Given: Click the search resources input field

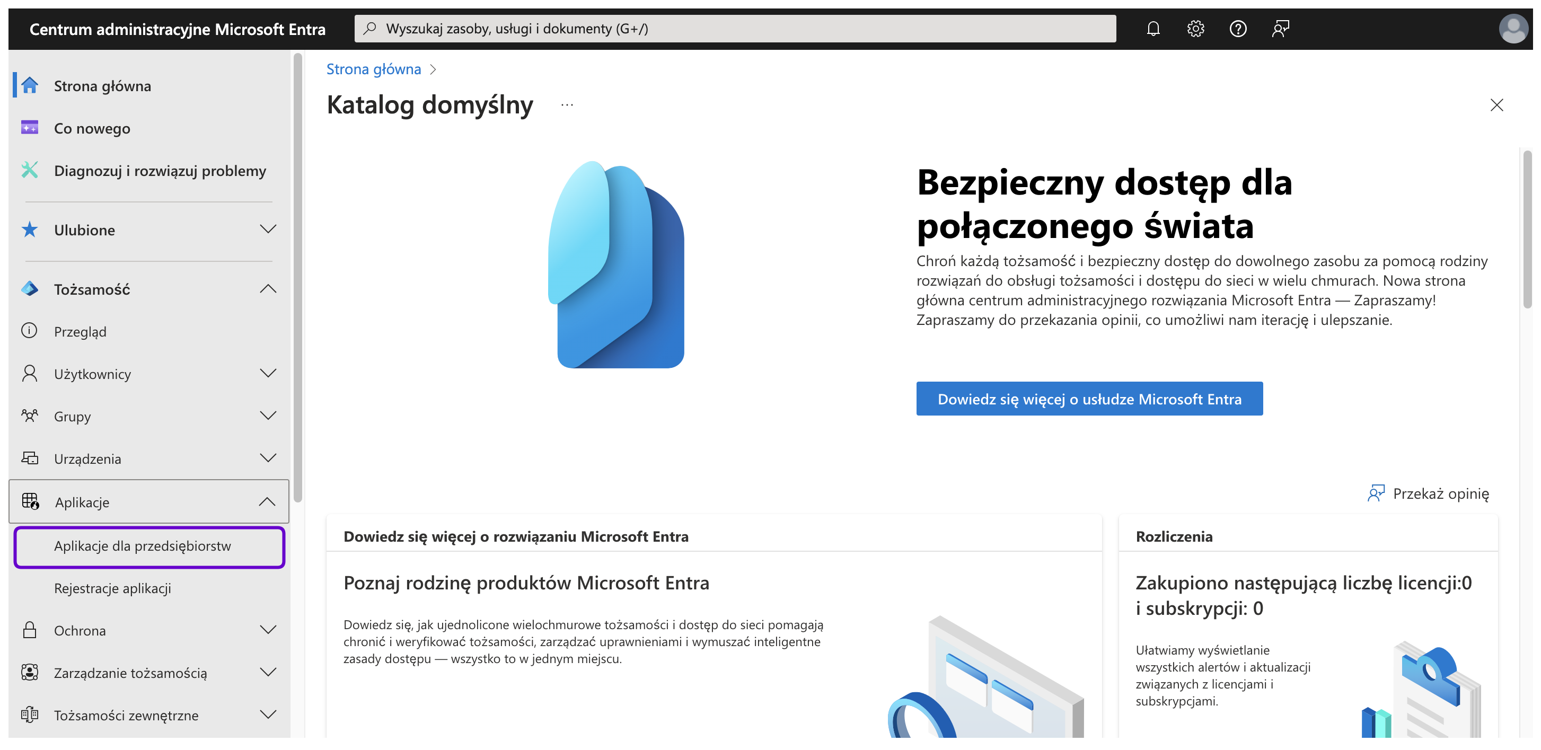Looking at the screenshot, I should (x=735, y=28).
